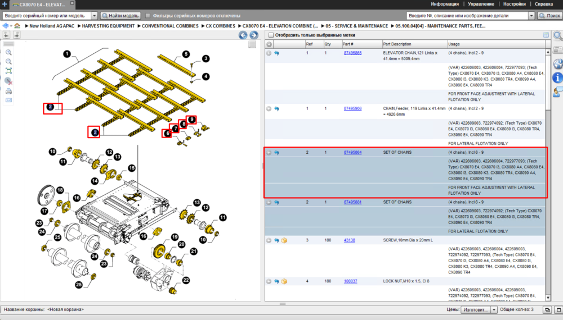
Task: Fit diagram to window
Action: 8,71
